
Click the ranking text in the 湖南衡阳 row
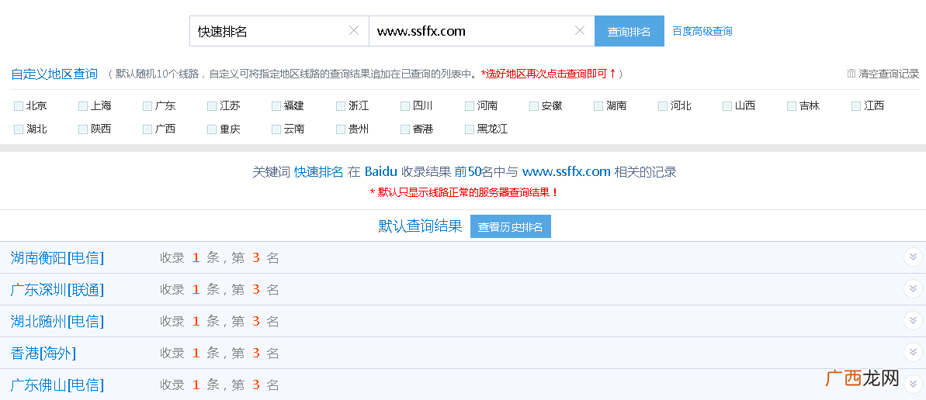click(219, 257)
